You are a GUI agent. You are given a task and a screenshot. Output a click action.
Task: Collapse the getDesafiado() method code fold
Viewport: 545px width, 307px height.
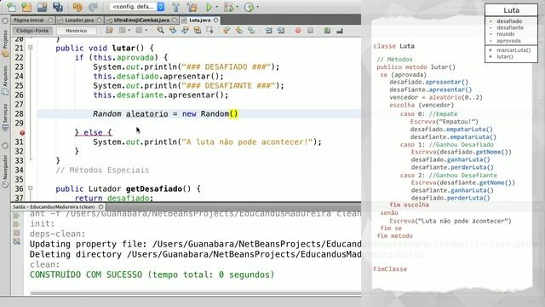tap(31, 188)
